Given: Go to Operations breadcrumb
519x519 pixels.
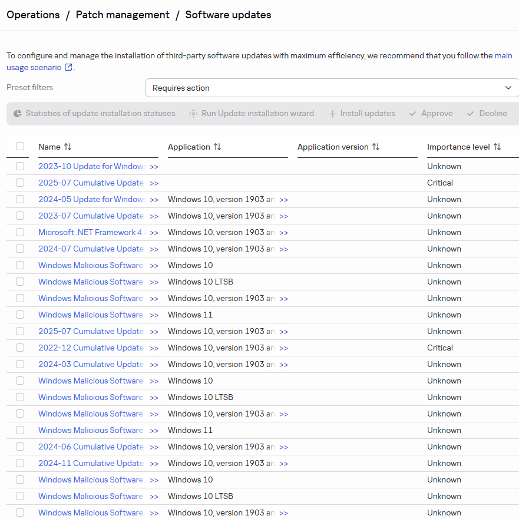Looking at the screenshot, I should pos(33,15).
